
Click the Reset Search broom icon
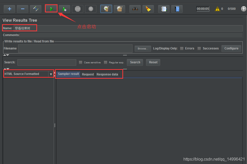tap(148, 9)
